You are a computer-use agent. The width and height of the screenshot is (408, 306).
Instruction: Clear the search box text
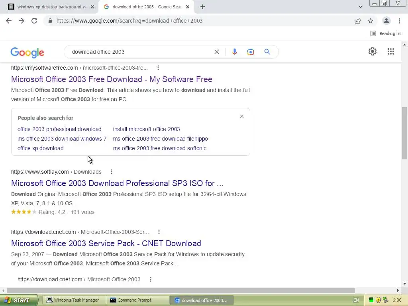[x=216, y=52]
